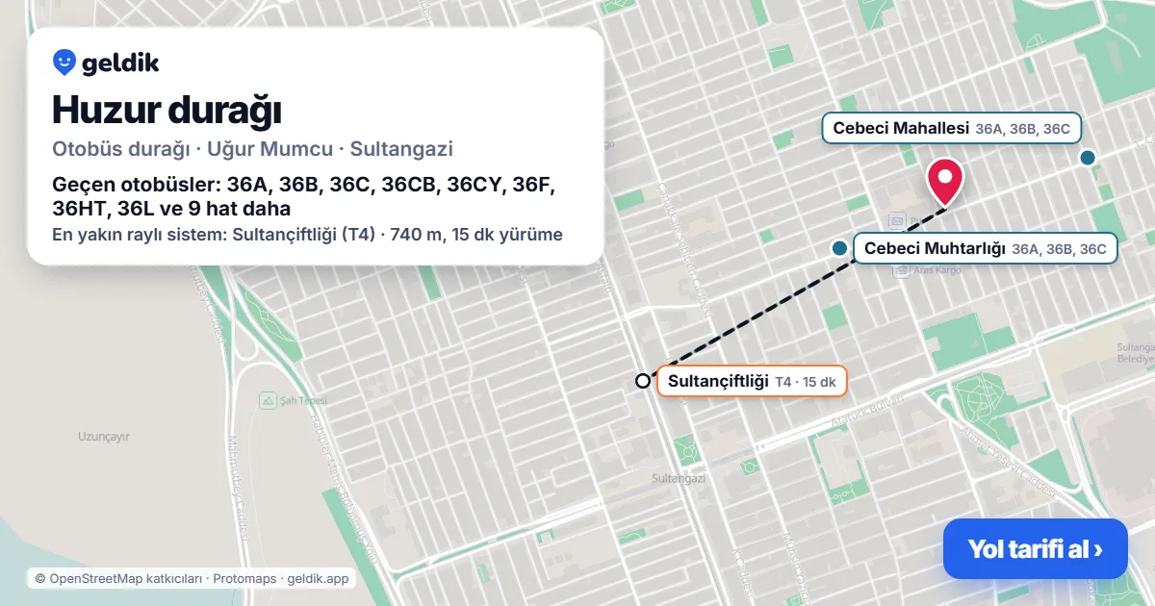
Task: Select the Sultançiftliği station circle marker
Action: (643, 381)
